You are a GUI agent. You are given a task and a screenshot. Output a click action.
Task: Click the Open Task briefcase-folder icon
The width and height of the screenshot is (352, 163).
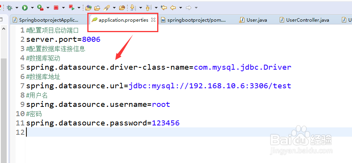97,8
